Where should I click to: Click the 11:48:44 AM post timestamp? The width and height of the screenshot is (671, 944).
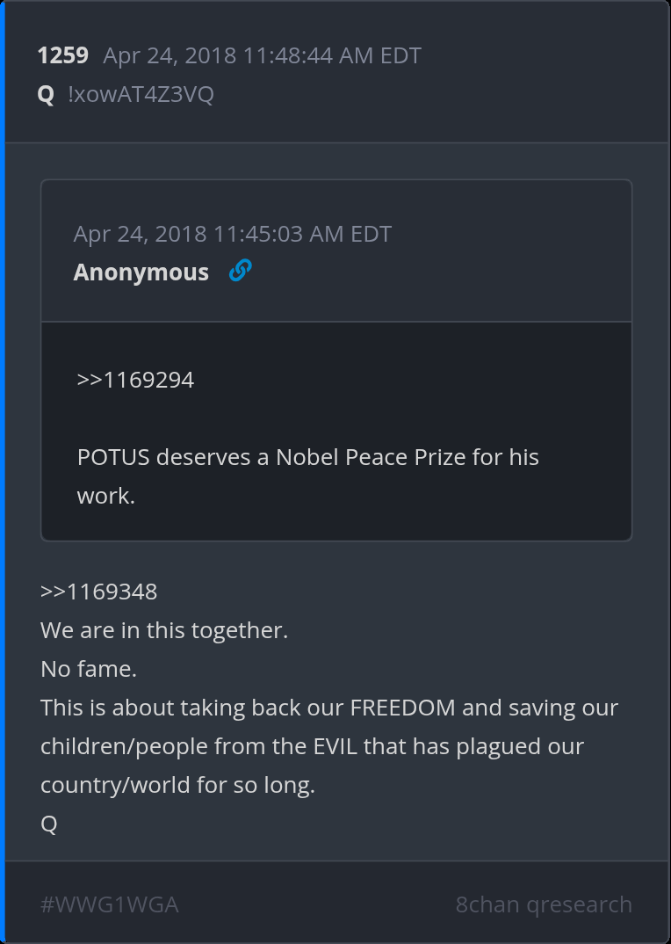(x=262, y=56)
